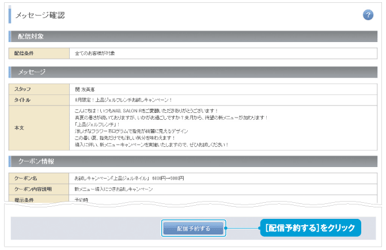Click the クーポン名 row label

pos(25,177)
